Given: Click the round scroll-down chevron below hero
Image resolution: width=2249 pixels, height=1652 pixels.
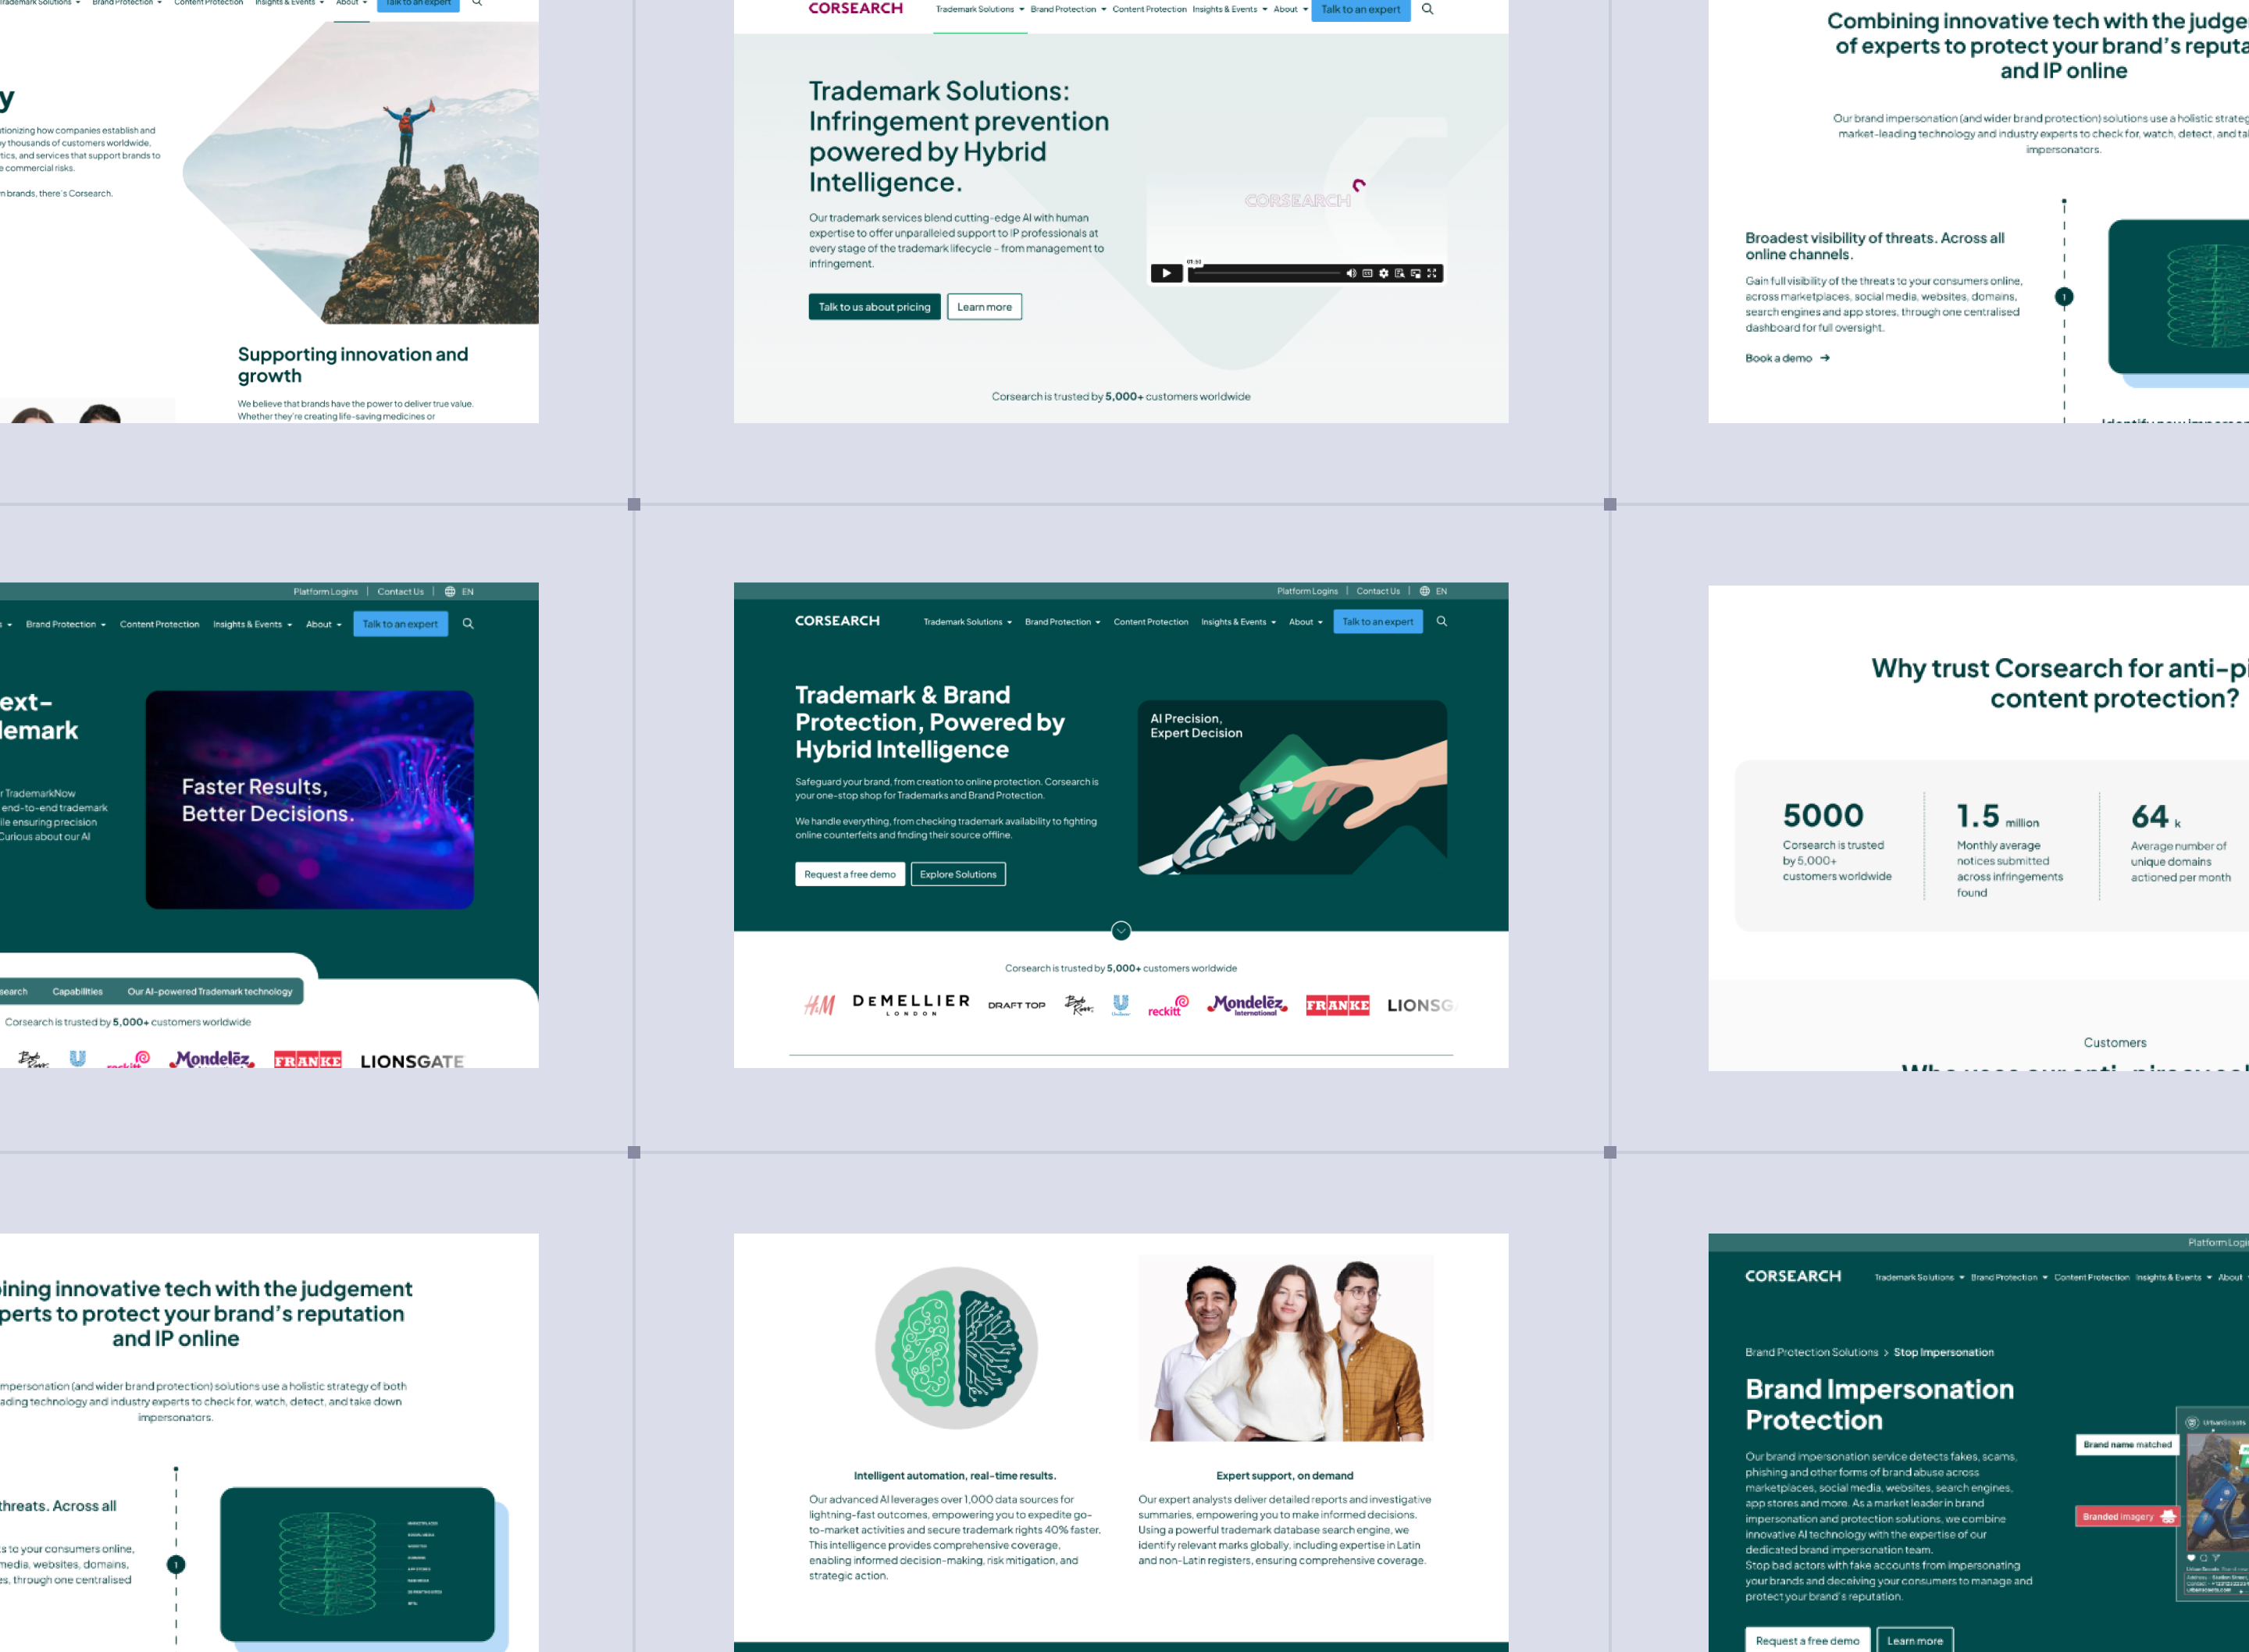Looking at the screenshot, I should click(x=1121, y=931).
